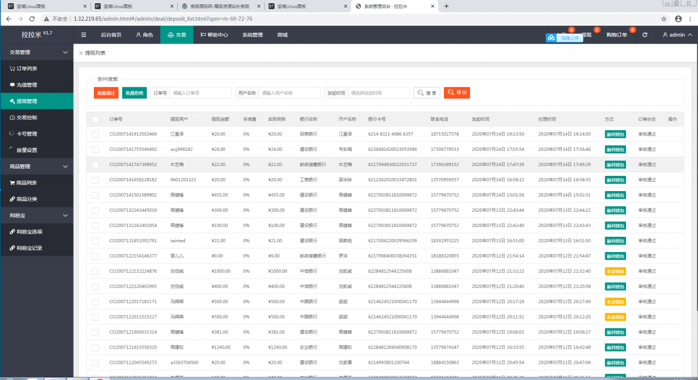Check the row for order CO2007141658128182
This screenshot has width=698, height=380.
point(95,180)
